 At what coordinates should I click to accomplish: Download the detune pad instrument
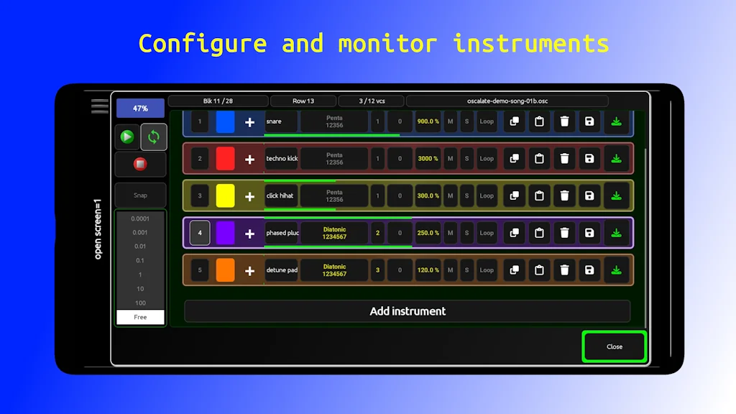point(616,270)
